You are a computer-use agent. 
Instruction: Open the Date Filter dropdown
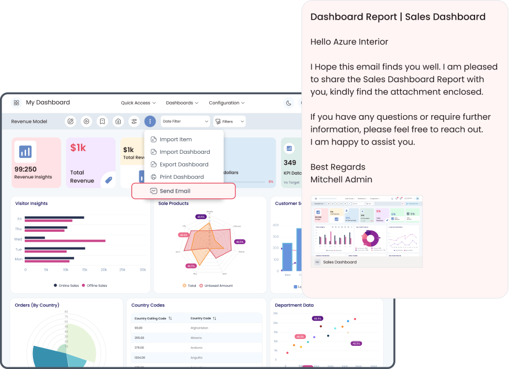pyautogui.click(x=185, y=121)
